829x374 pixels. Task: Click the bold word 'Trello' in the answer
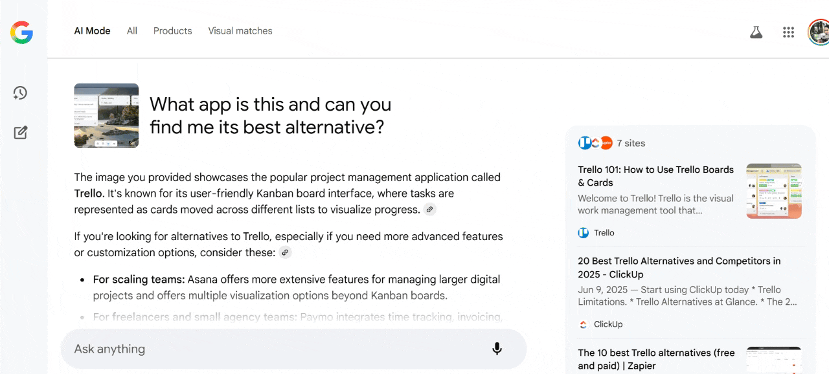[x=88, y=193]
